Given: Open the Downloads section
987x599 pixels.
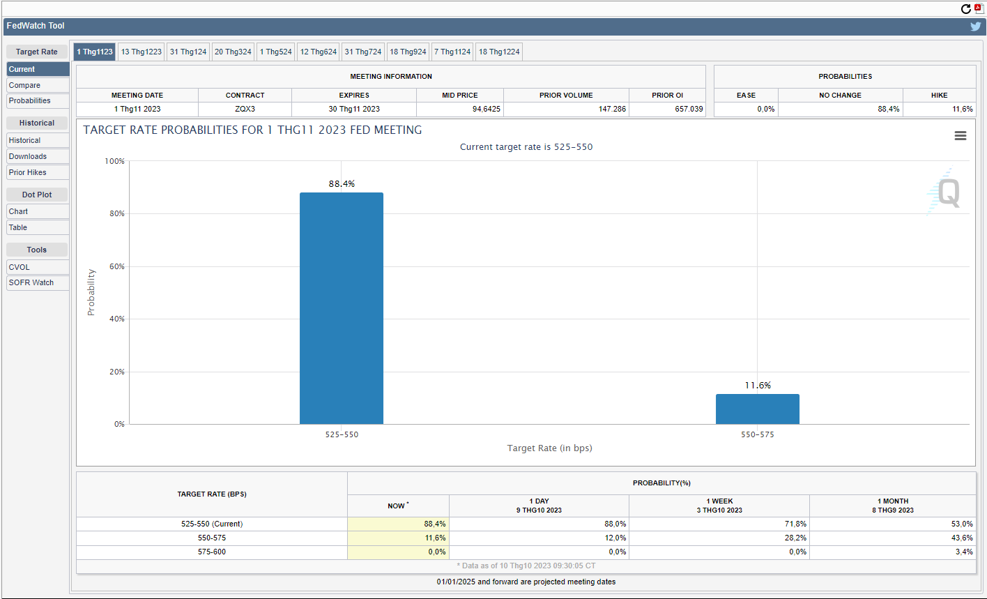Looking at the screenshot, I should [38, 156].
